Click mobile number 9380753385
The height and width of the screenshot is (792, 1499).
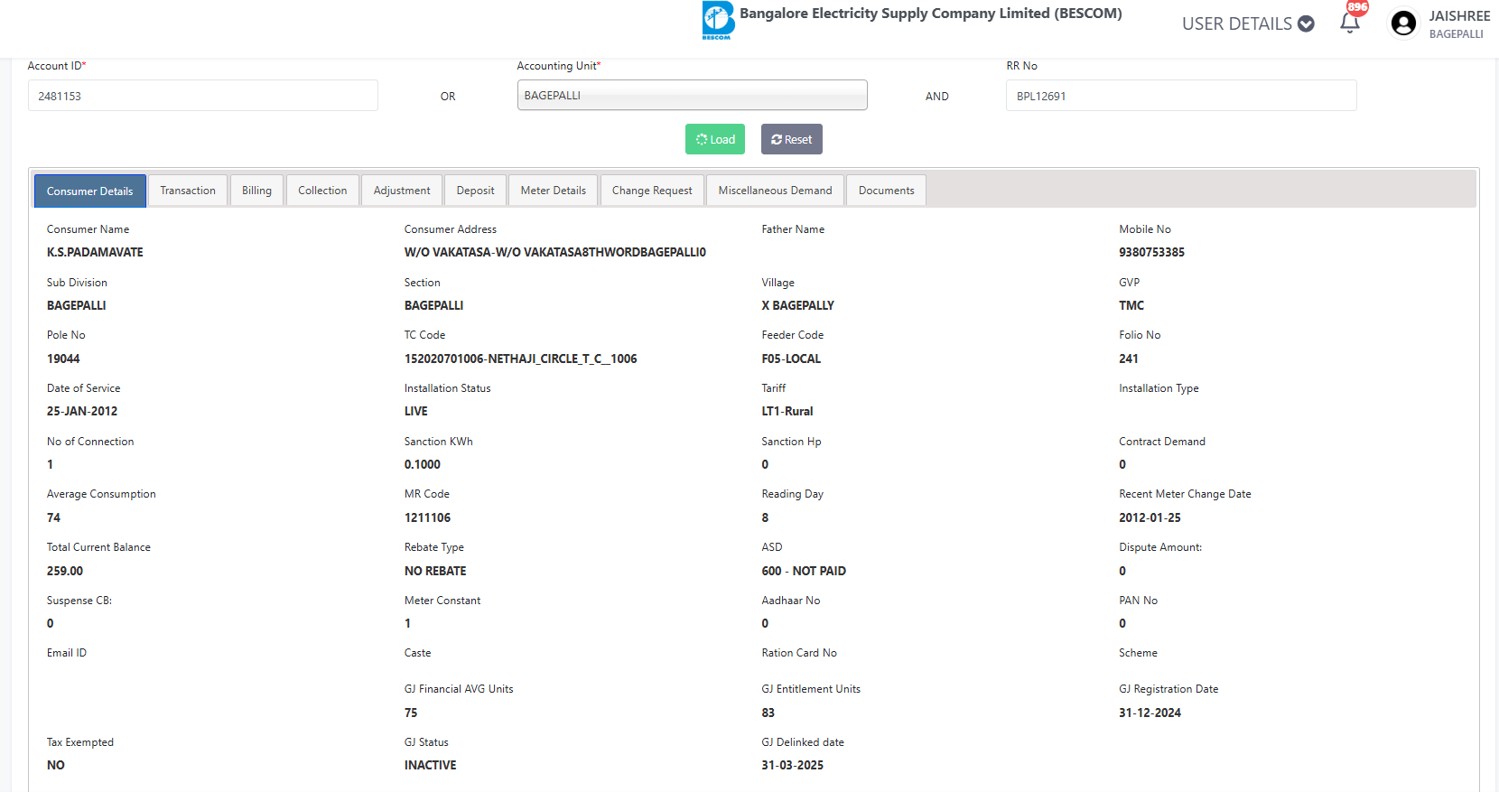click(x=1151, y=252)
